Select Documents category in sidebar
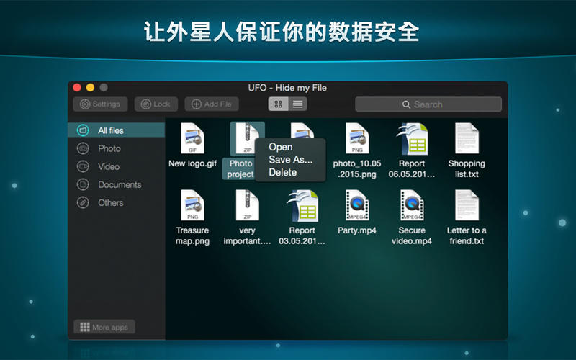 117,184
